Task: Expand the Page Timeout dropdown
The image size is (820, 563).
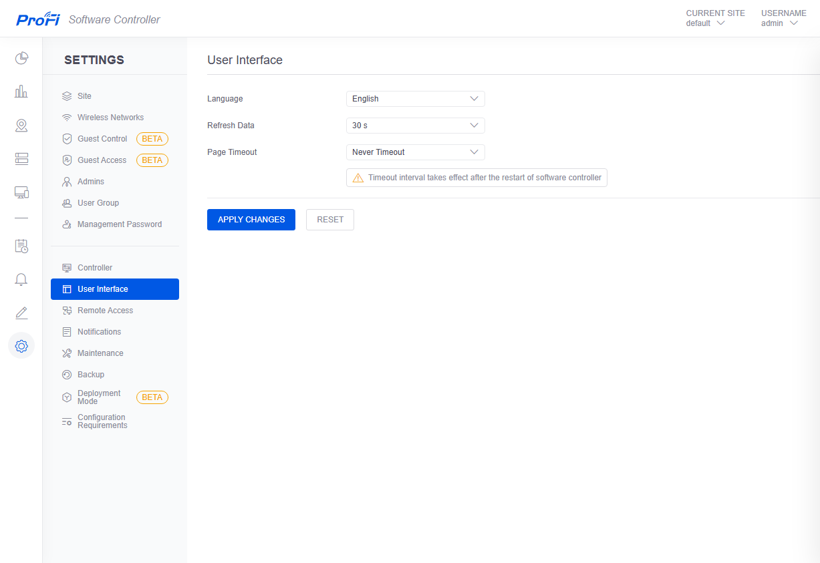Action: pos(415,152)
